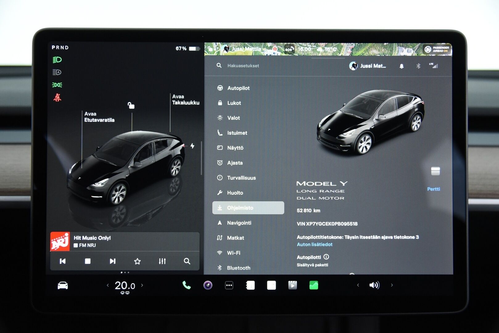This screenshot has width=499, height=333.
Task: Tap the Passenger Airbag indicator
Action: coord(437,49)
